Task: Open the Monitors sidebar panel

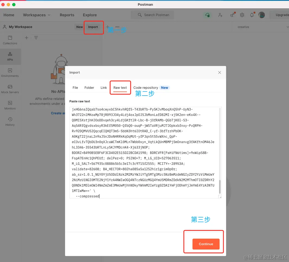Action: 10,105
